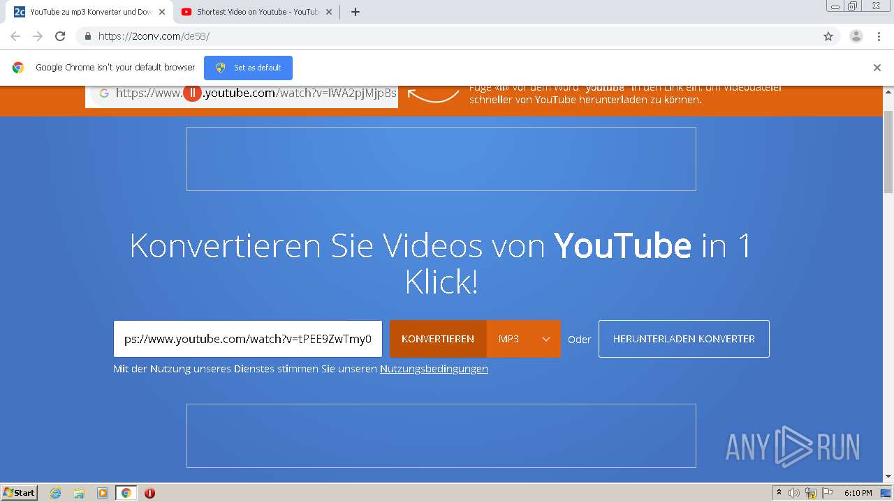
Task: Set Chrome as default browser
Action: click(x=248, y=68)
